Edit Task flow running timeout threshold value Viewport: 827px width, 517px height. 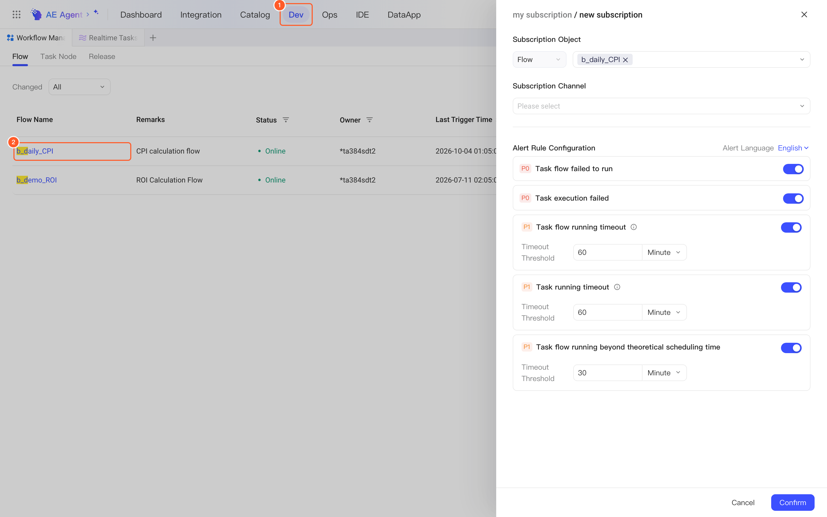click(608, 252)
